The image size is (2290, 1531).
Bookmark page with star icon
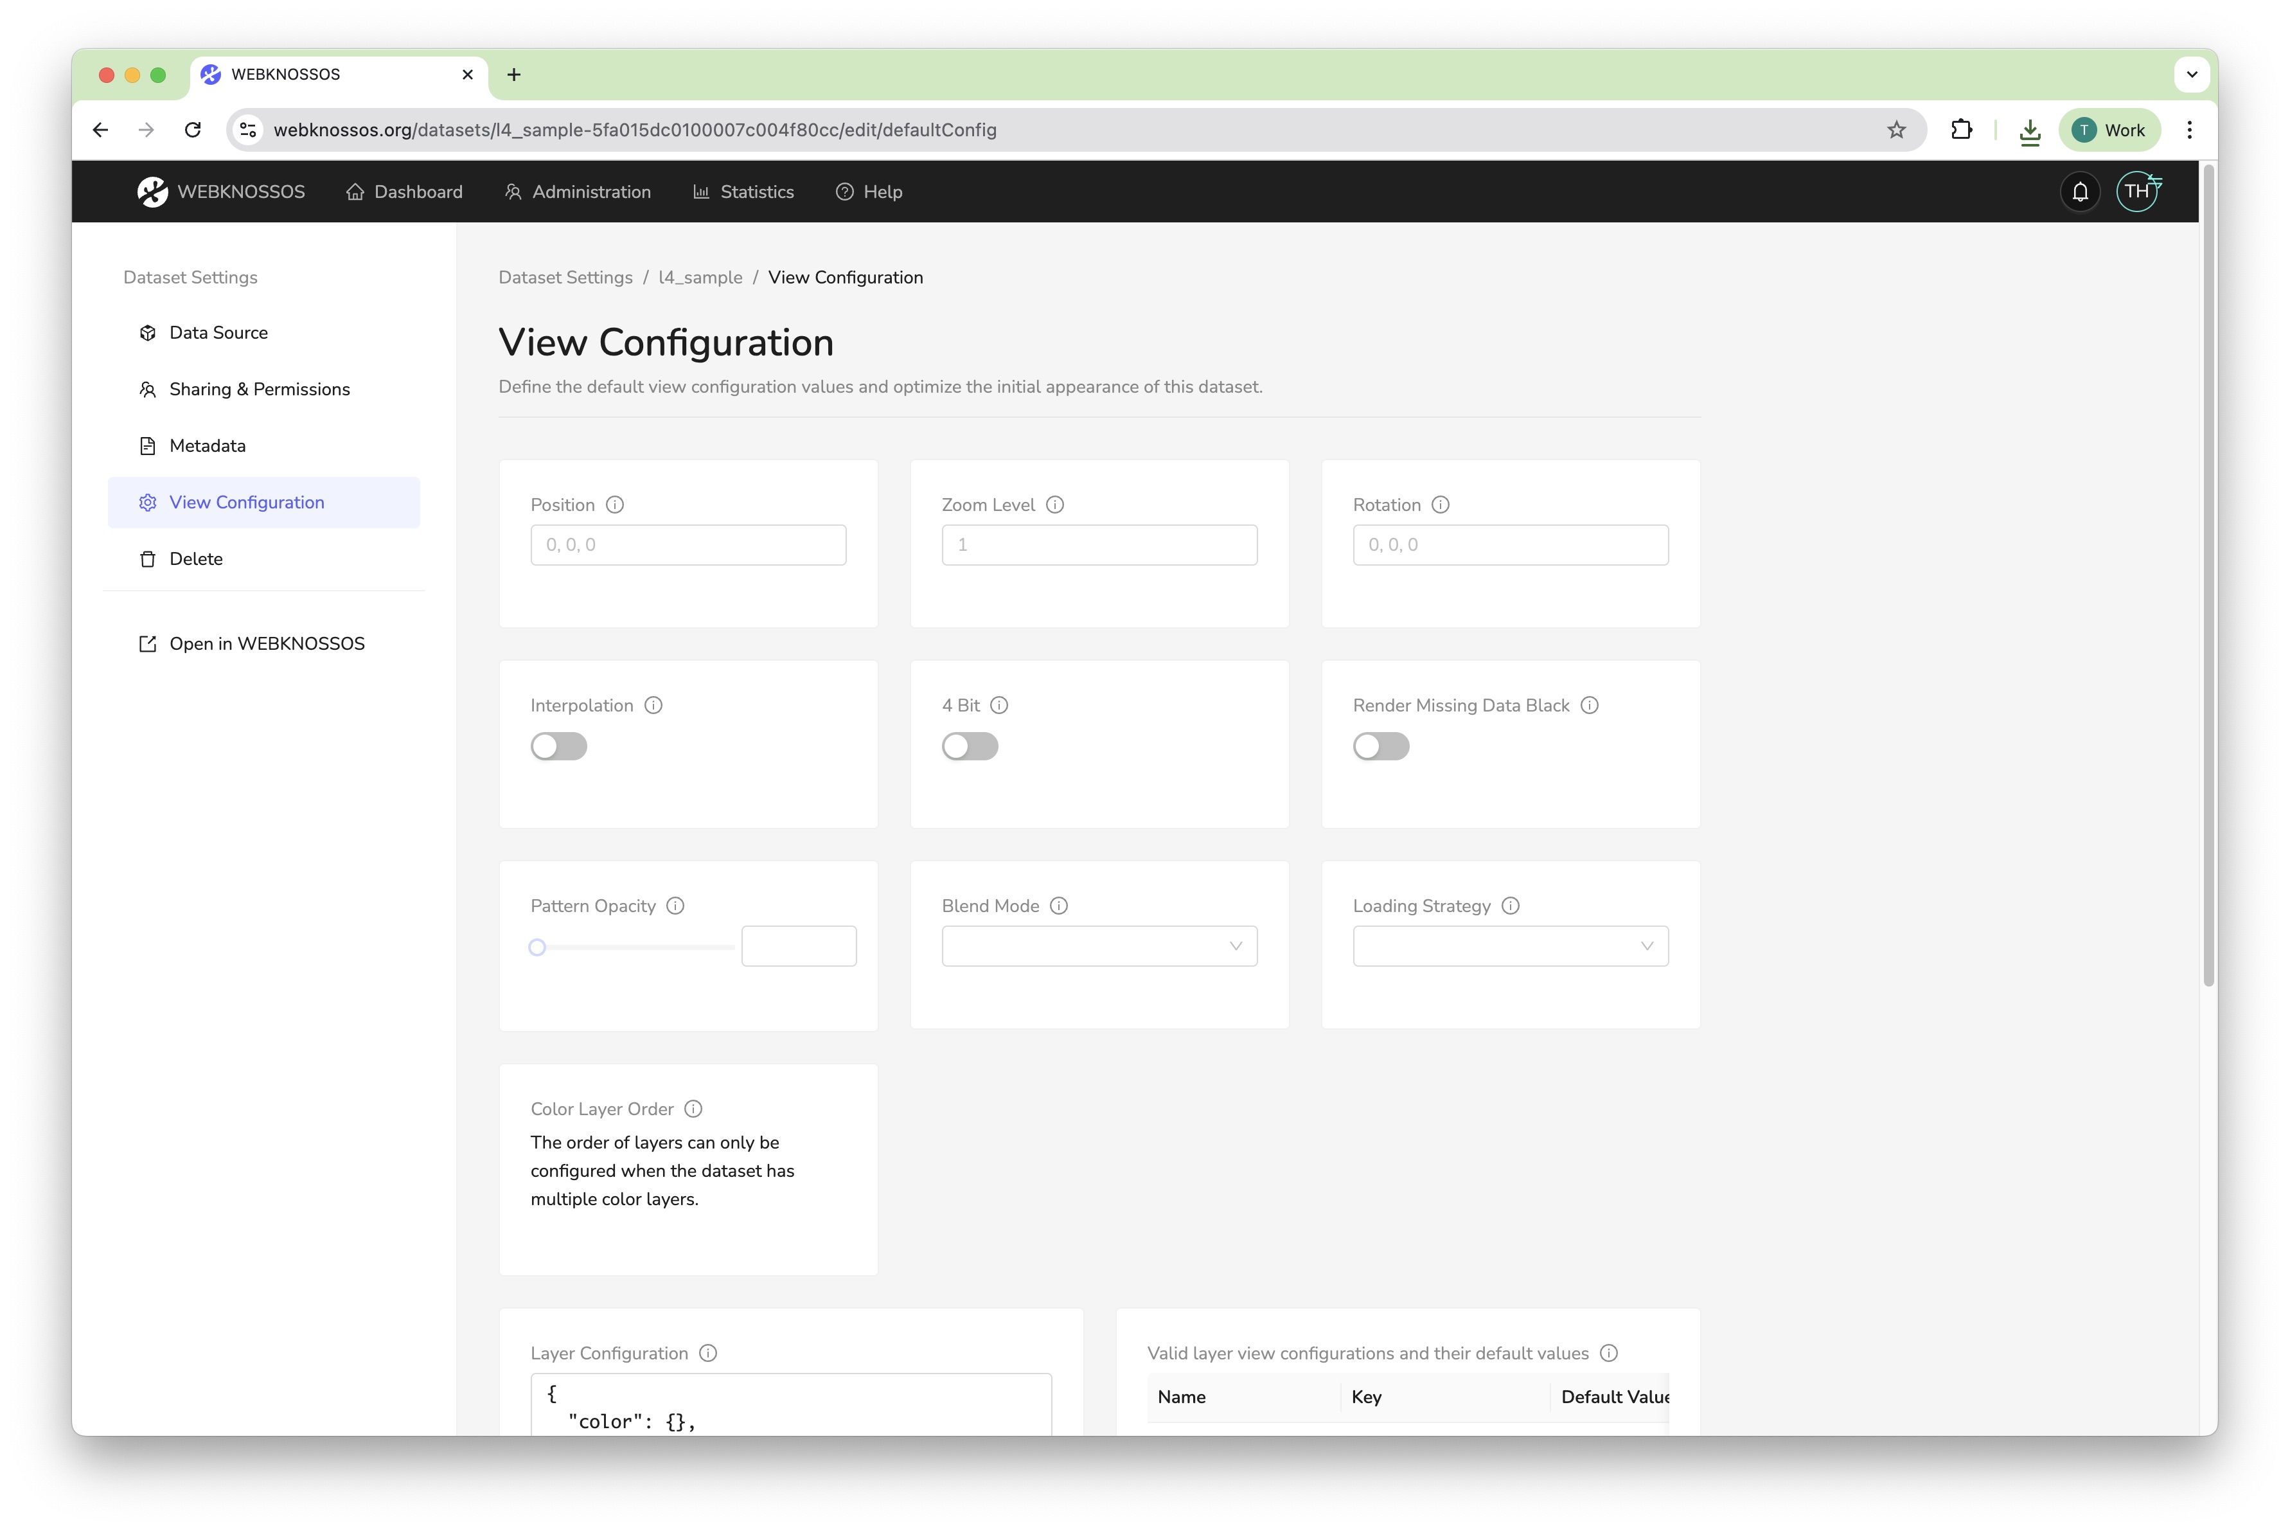[x=1895, y=130]
